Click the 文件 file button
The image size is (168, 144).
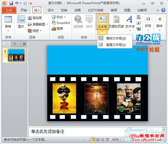pyautogui.click(x=9, y=10)
